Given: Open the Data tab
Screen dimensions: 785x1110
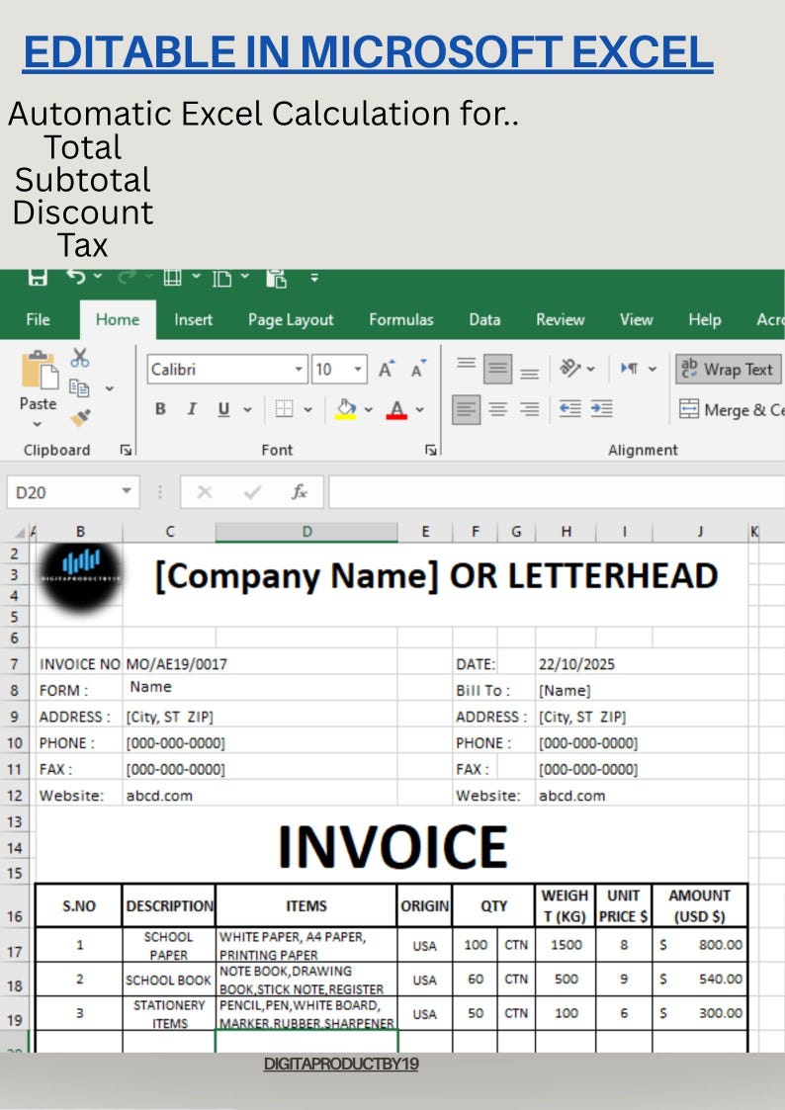Looking at the screenshot, I should pyautogui.click(x=484, y=320).
